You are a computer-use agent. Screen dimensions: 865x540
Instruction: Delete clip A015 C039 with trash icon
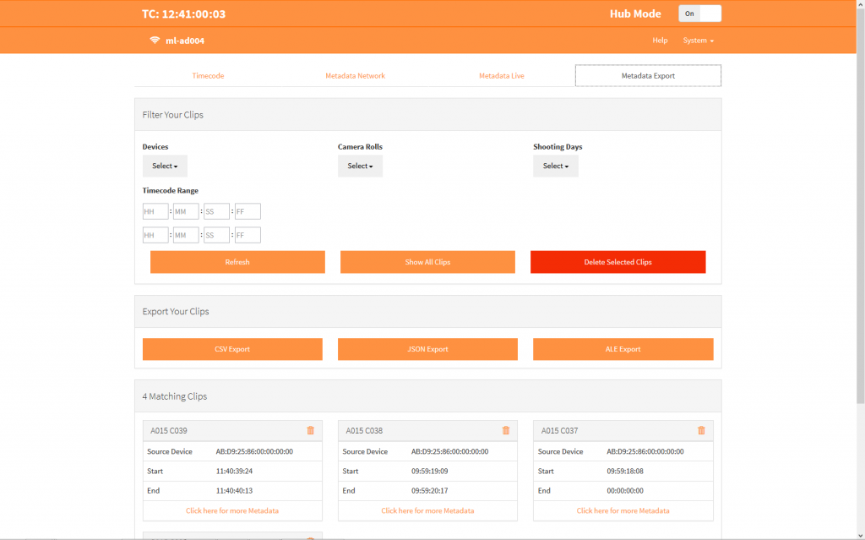310,430
